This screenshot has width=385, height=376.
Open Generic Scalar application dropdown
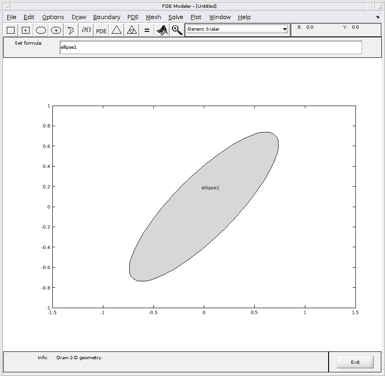click(237, 29)
